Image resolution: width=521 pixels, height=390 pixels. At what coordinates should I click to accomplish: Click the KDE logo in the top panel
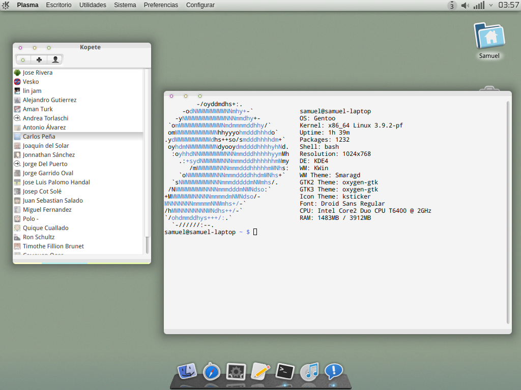6,5
